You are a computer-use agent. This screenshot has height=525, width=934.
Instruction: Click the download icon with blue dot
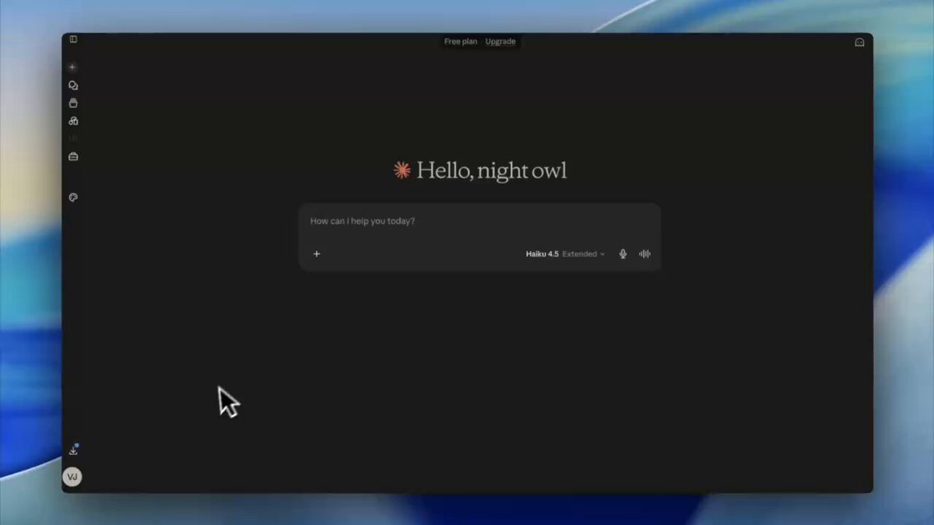pyautogui.click(x=73, y=450)
